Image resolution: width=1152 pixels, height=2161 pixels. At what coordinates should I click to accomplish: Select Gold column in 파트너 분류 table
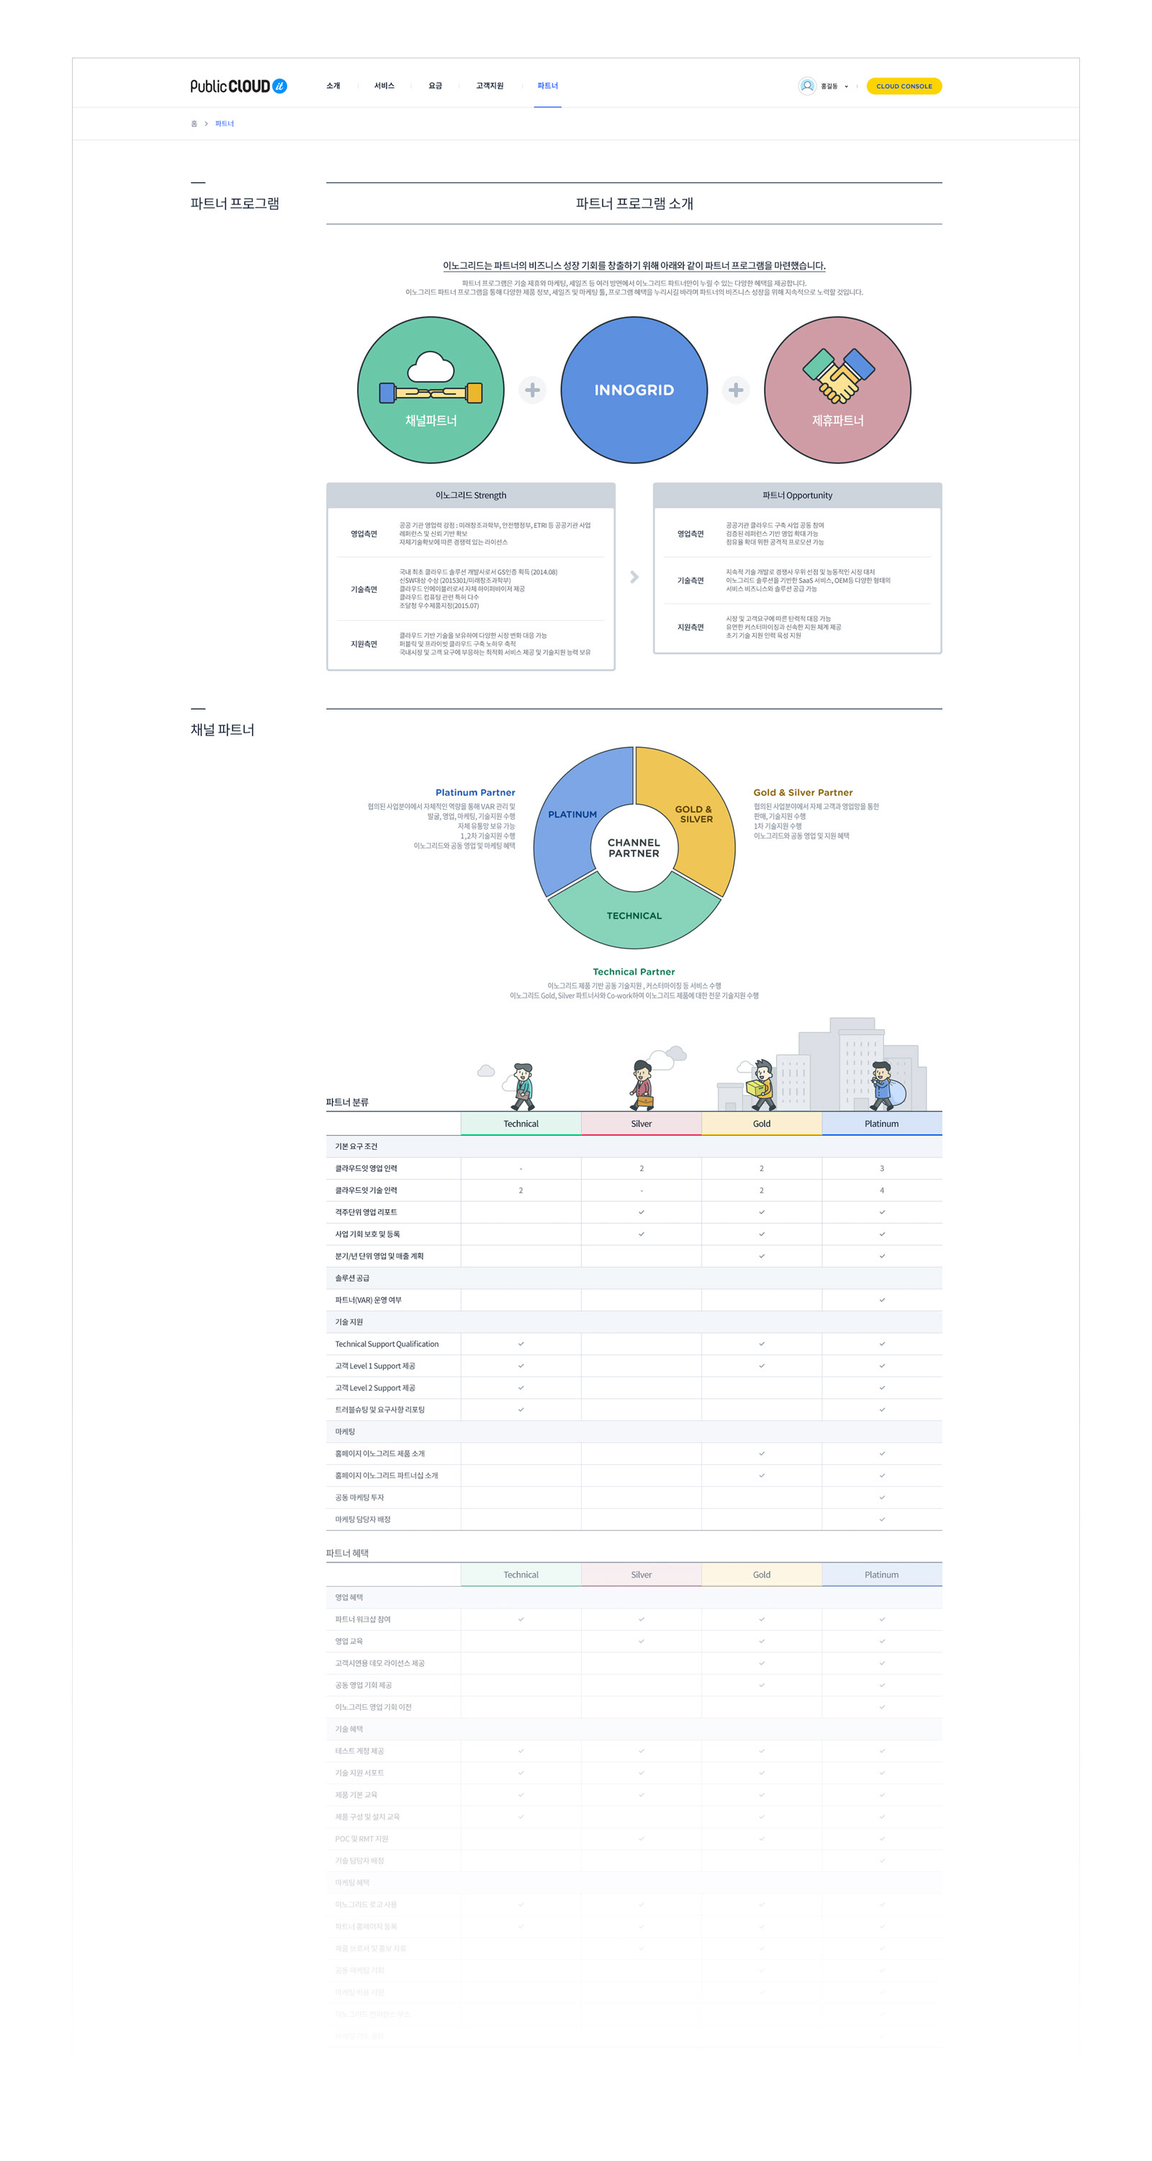[761, 1123]
